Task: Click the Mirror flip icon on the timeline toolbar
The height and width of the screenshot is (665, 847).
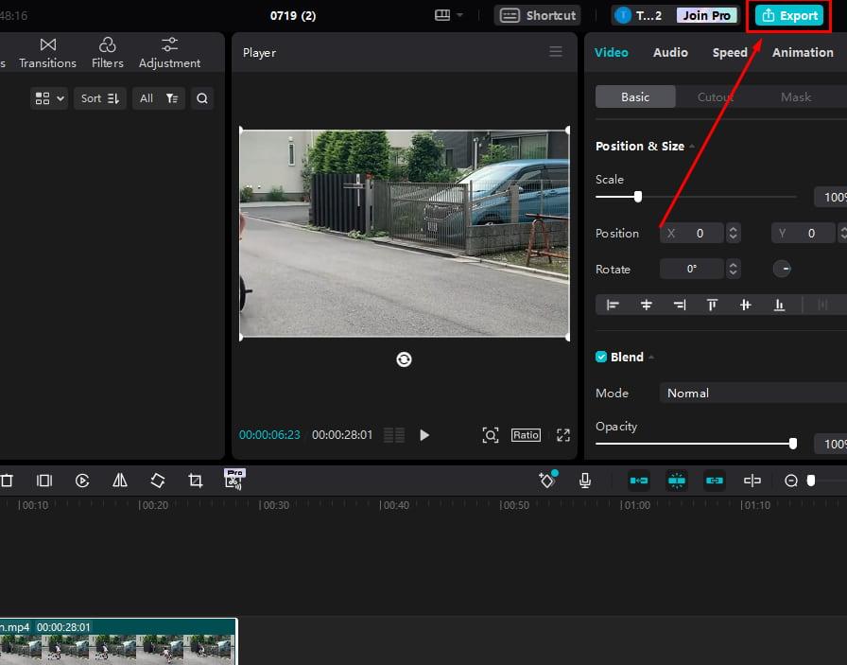Action: (x=119, y=481)
